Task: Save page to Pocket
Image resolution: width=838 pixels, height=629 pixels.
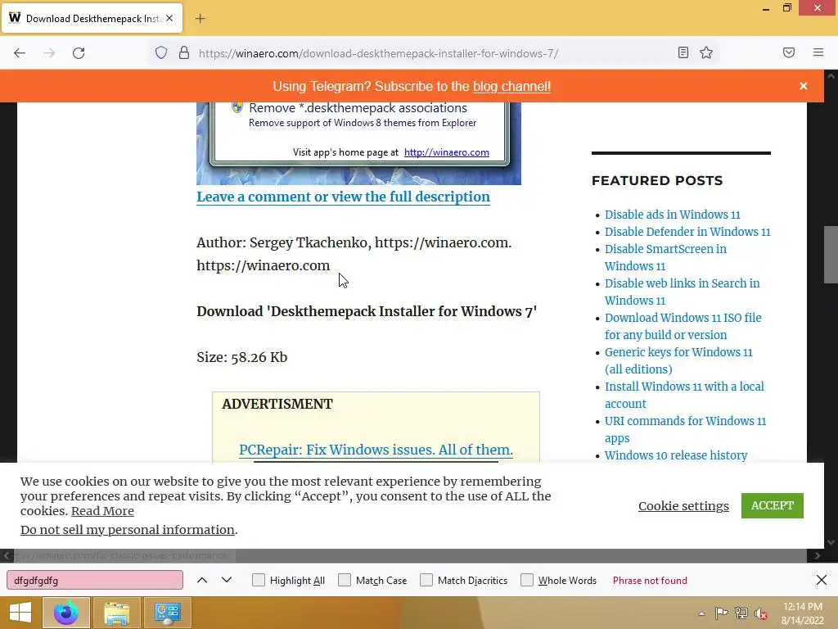Action: click(x=789, y=52)
